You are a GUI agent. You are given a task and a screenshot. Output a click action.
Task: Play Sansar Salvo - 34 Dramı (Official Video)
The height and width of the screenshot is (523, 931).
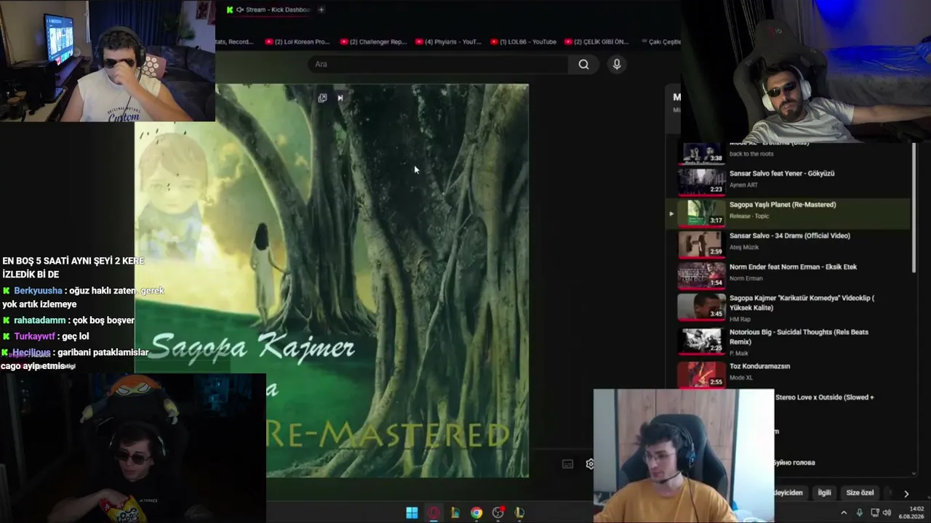click(x=790, y=236)
